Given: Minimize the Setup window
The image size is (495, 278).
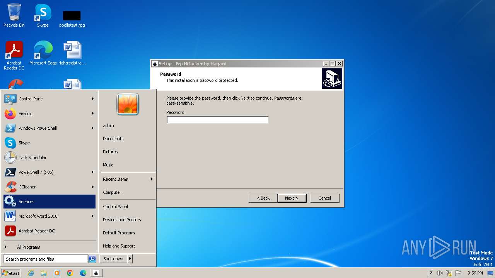Looking at the screenshot, I should pyautogui.click(x=326, y=64).
